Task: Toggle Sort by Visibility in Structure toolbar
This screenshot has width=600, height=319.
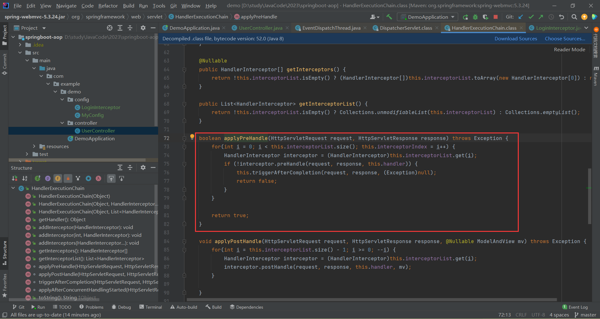Action: coord(14,178)
